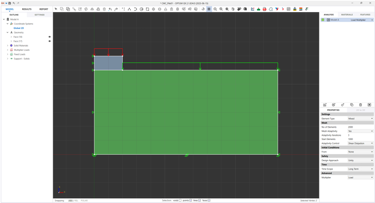This screenshot has width=375, height=203.
Task: Toggle the grid display icon
Action: [x=209, y=9]
